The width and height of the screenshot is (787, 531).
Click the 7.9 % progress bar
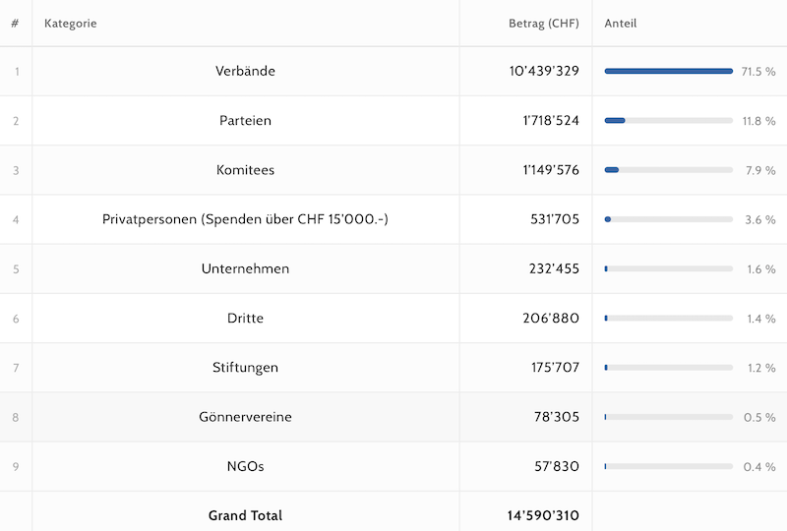pos(669,170)
